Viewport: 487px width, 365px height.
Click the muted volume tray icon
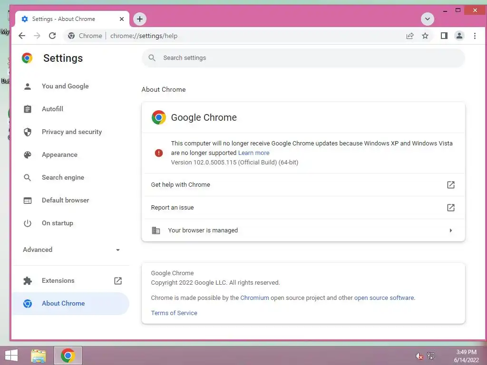pyautogui.click(x=419, y=356)
